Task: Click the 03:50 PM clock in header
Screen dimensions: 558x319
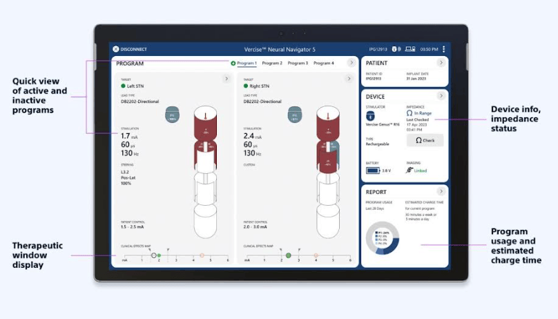Action: click(429, 50)
